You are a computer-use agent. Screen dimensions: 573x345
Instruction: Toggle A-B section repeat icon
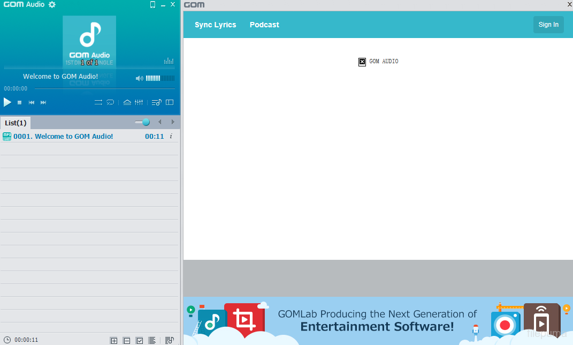tap(110, 102)
